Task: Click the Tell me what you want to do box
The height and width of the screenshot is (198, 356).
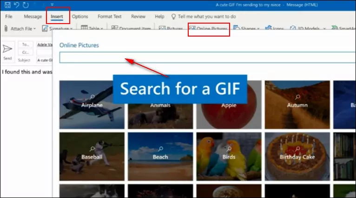Action: pos(207,17)
